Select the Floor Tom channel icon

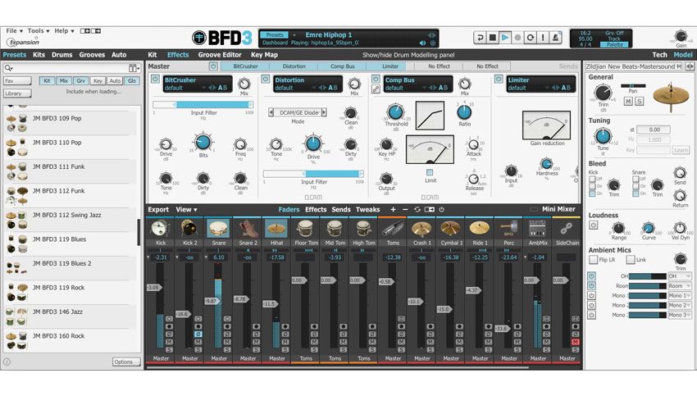(306, 229)
